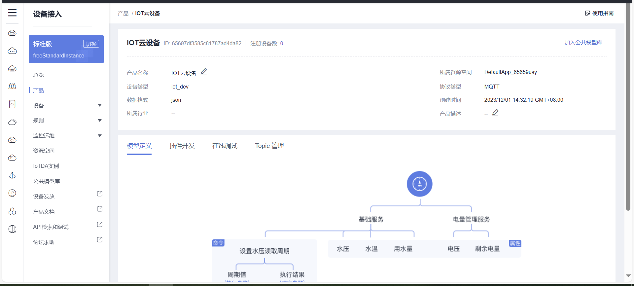
Task: Click the edit pencil beside product description
Action: (495, 113)
